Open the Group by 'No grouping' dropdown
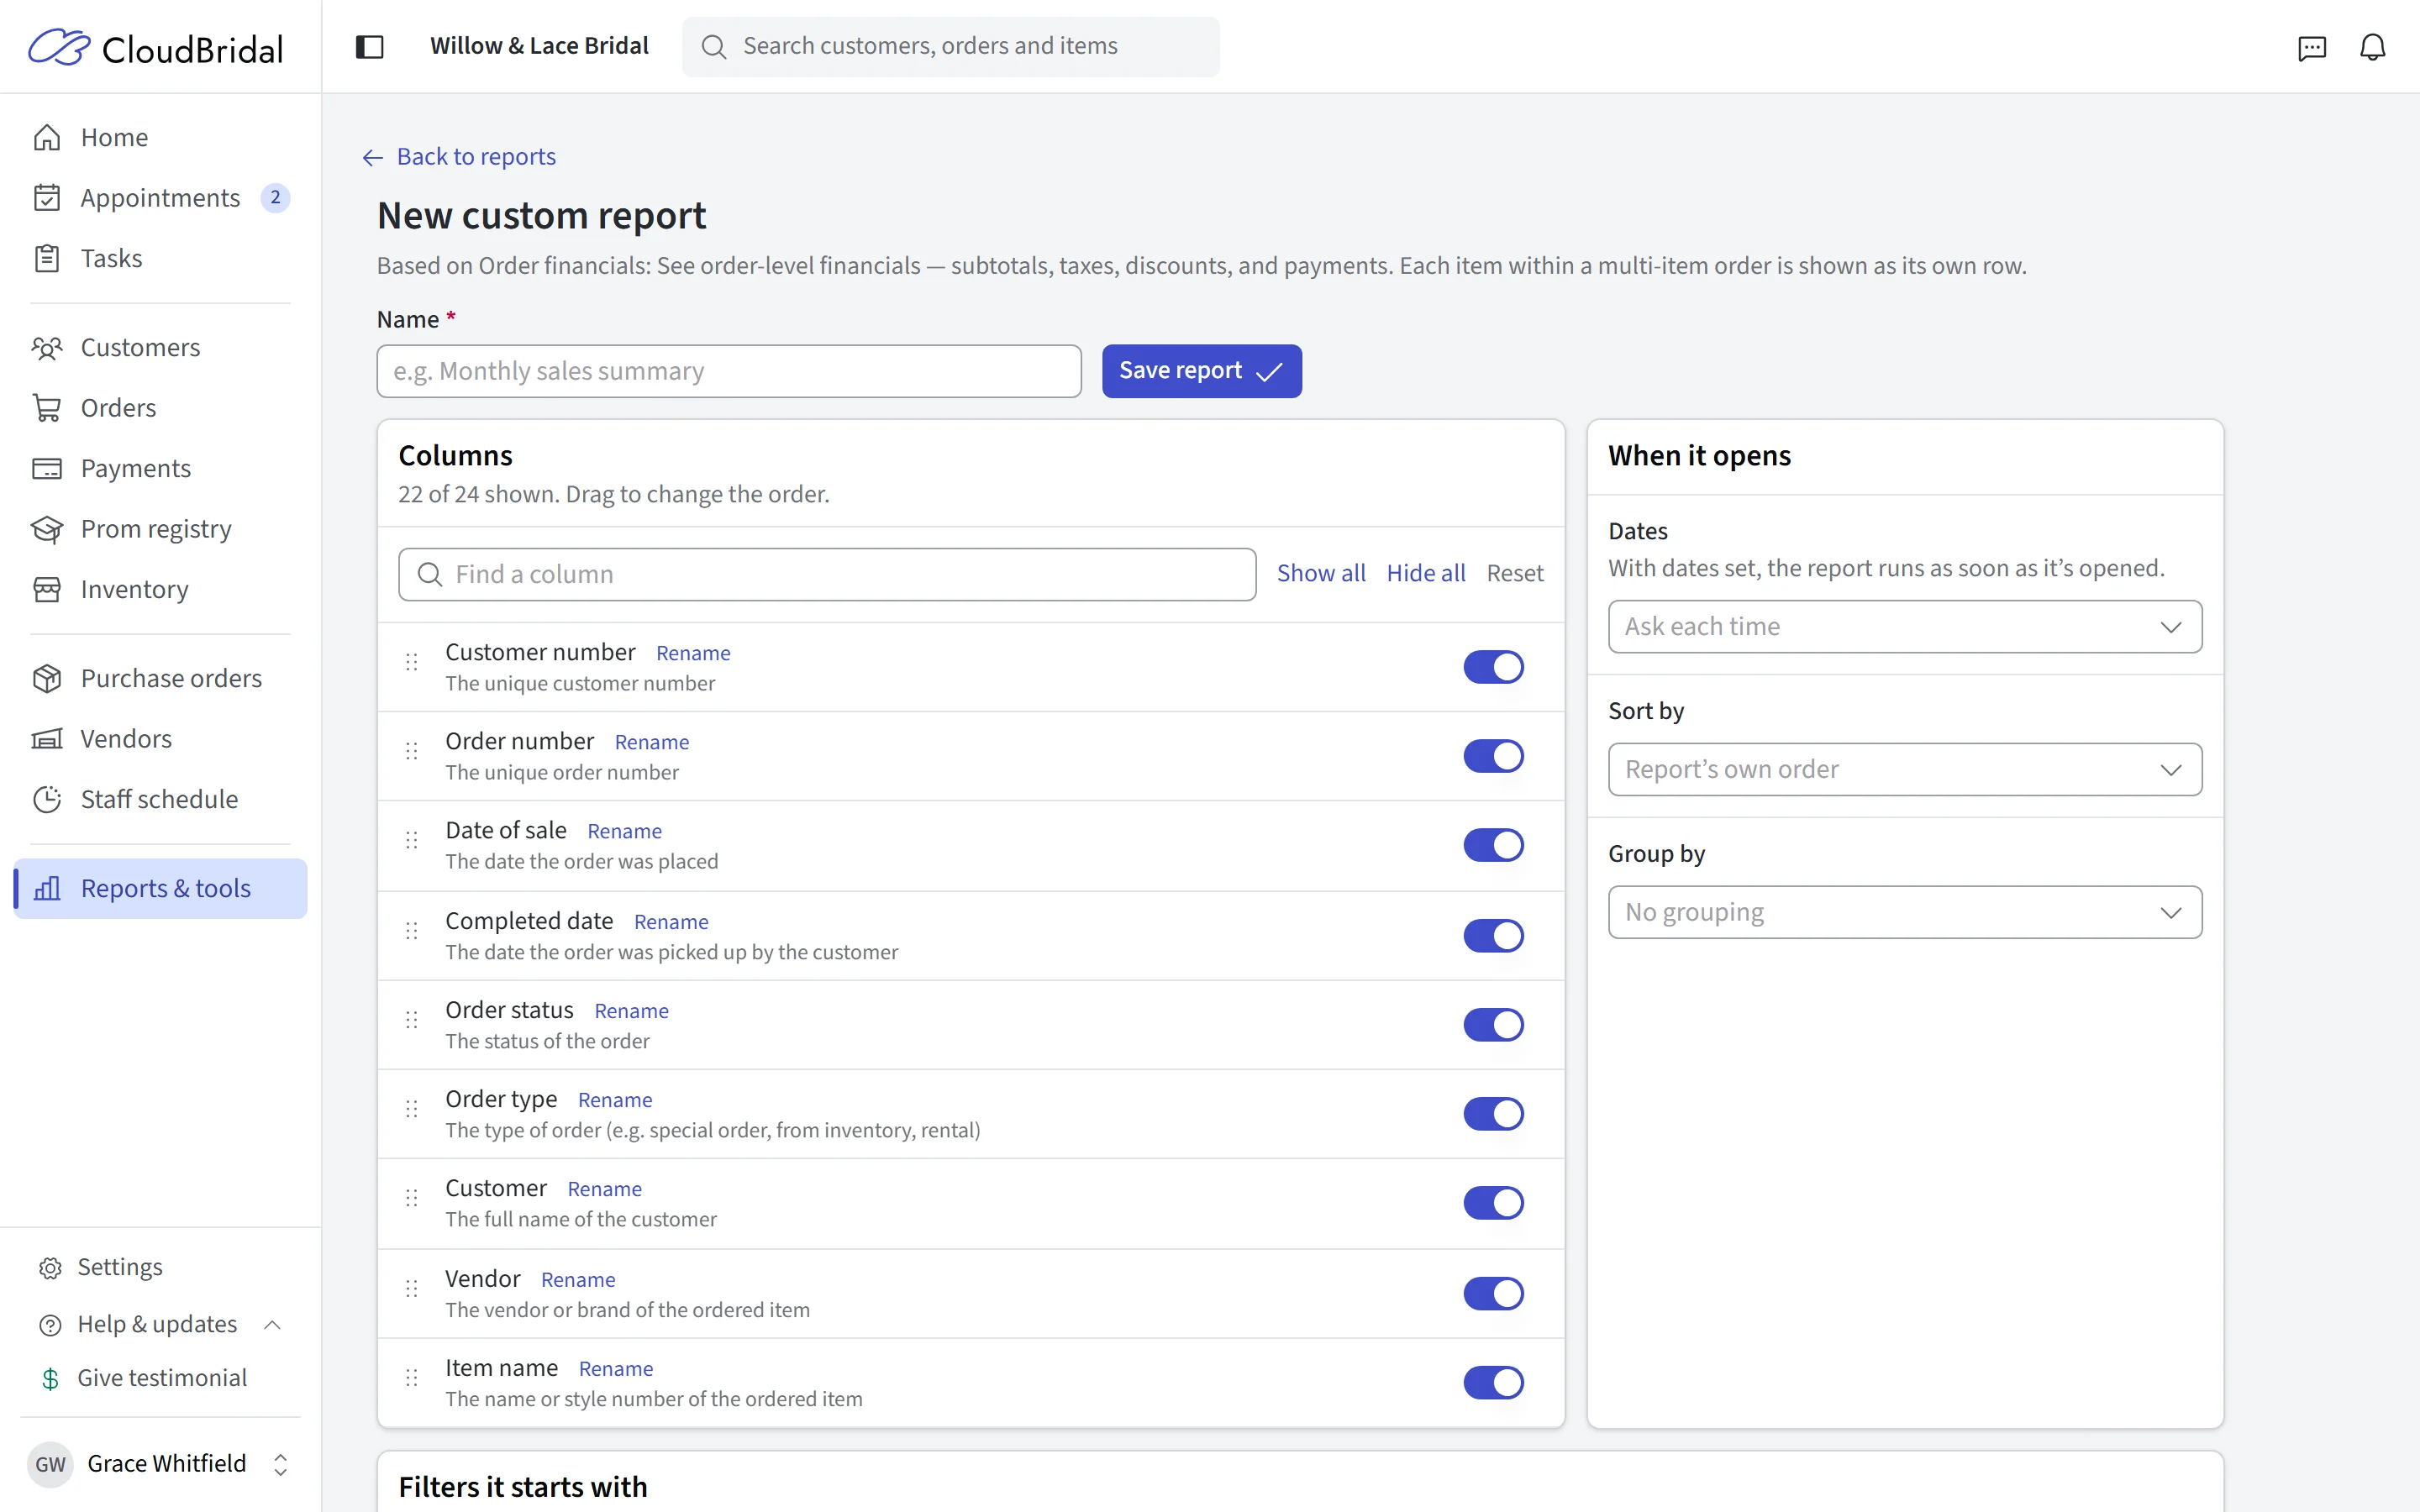 pyautogui.click(x=1904, y=912)
